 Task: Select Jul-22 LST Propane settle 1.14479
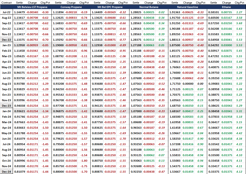point(20,12)
